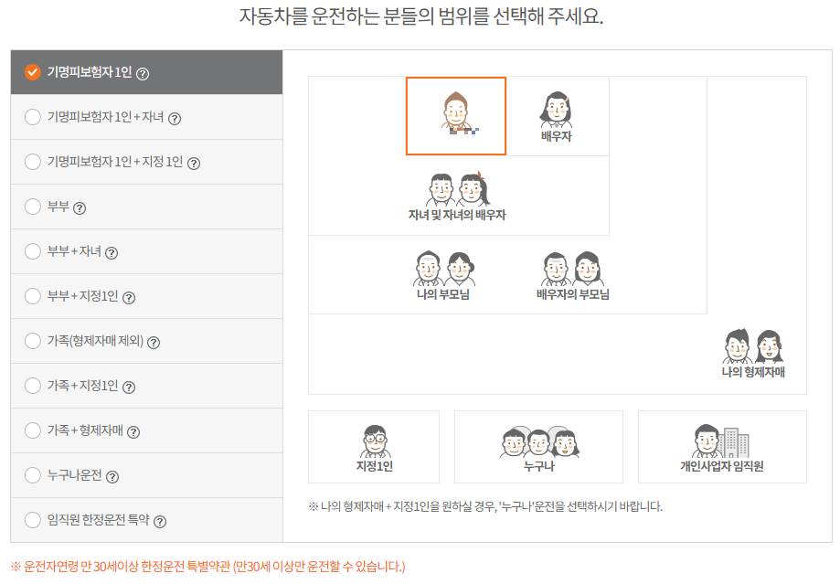Click the 배우자의 부모님 illustration
The image size is (840, 584).
click(573, 269)
